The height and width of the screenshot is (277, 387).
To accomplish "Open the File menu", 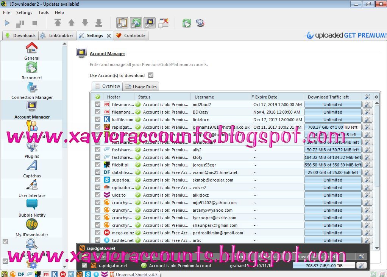I will (6, 12).
